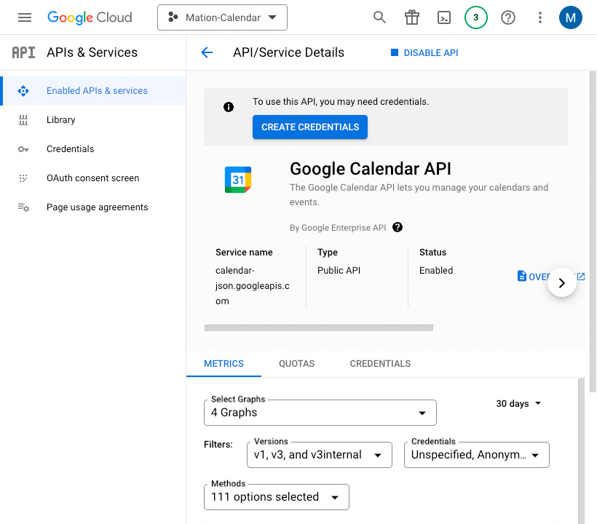Click the OVERVIEW document link
The width and height of the screenshot is (597, 524).
click(x=534, y=277)
